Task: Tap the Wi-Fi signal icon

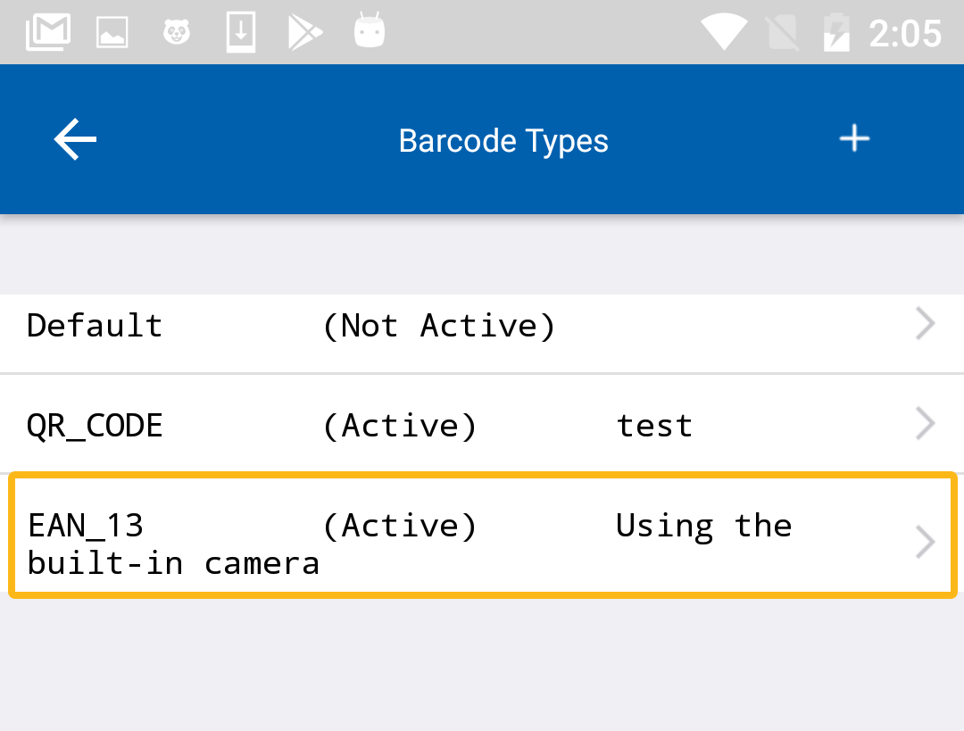Action: point(724,33)
